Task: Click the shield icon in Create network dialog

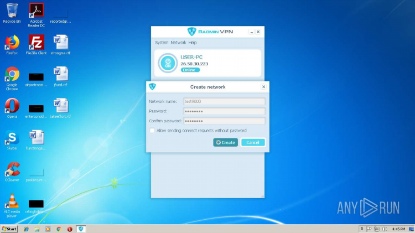Action: [x=152, y=86]
